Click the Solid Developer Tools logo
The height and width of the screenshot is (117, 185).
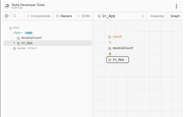[7, 6]
